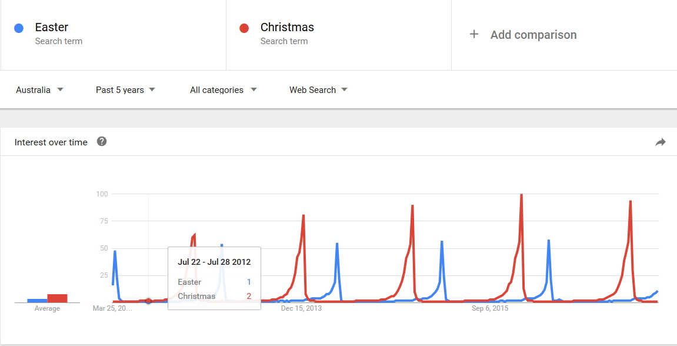Click the share arrow icon
The height and width of the screenshot is (346, 677).
tap(660, 142)
